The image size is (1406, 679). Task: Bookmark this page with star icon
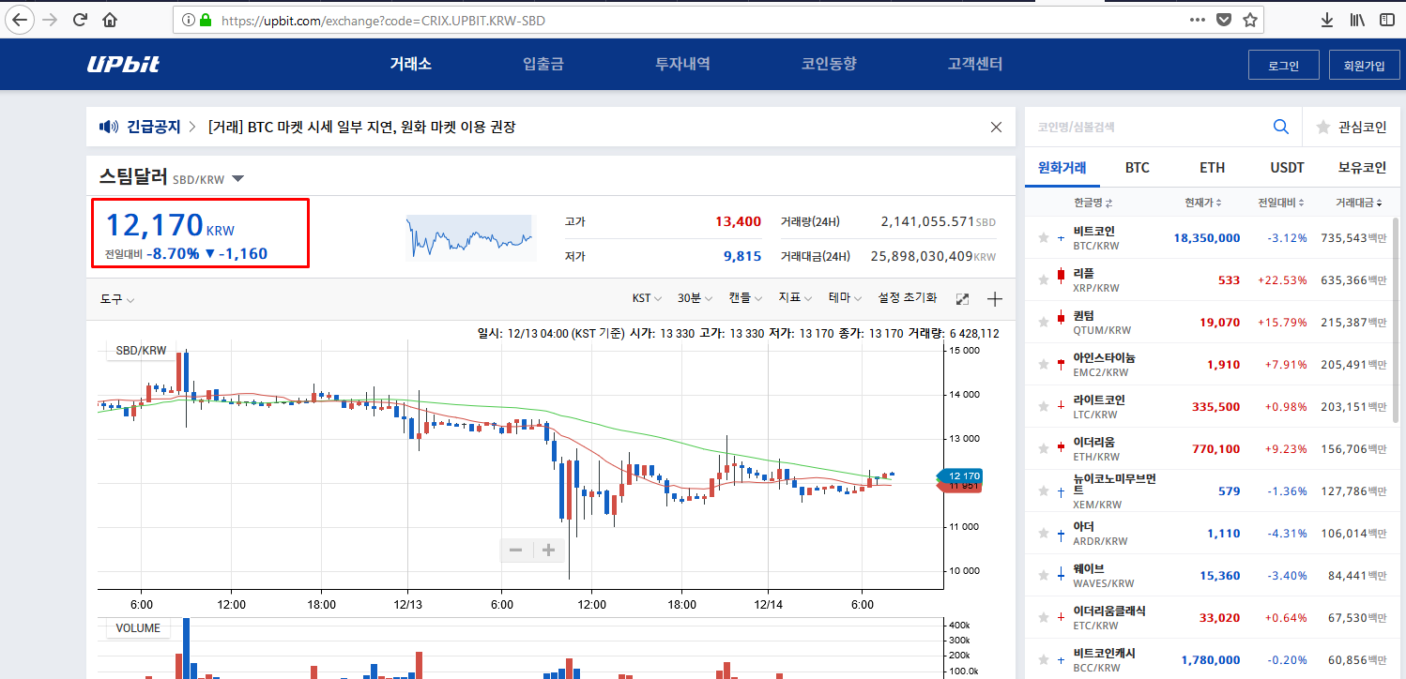1250,20
